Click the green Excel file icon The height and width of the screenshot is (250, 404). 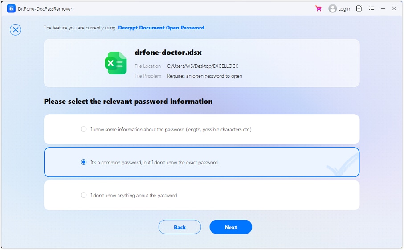[x=116, y=63]
